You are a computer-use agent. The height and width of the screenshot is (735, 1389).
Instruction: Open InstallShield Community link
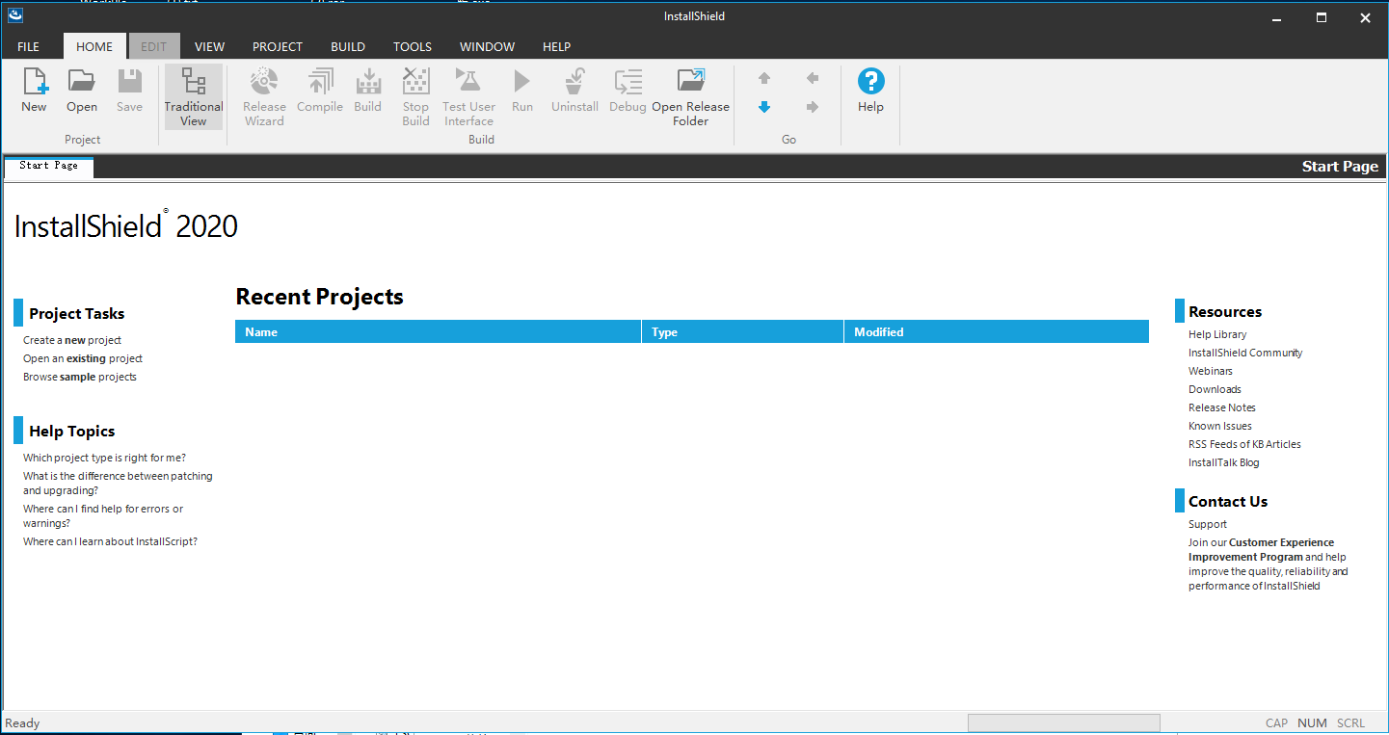(1245, 353)
